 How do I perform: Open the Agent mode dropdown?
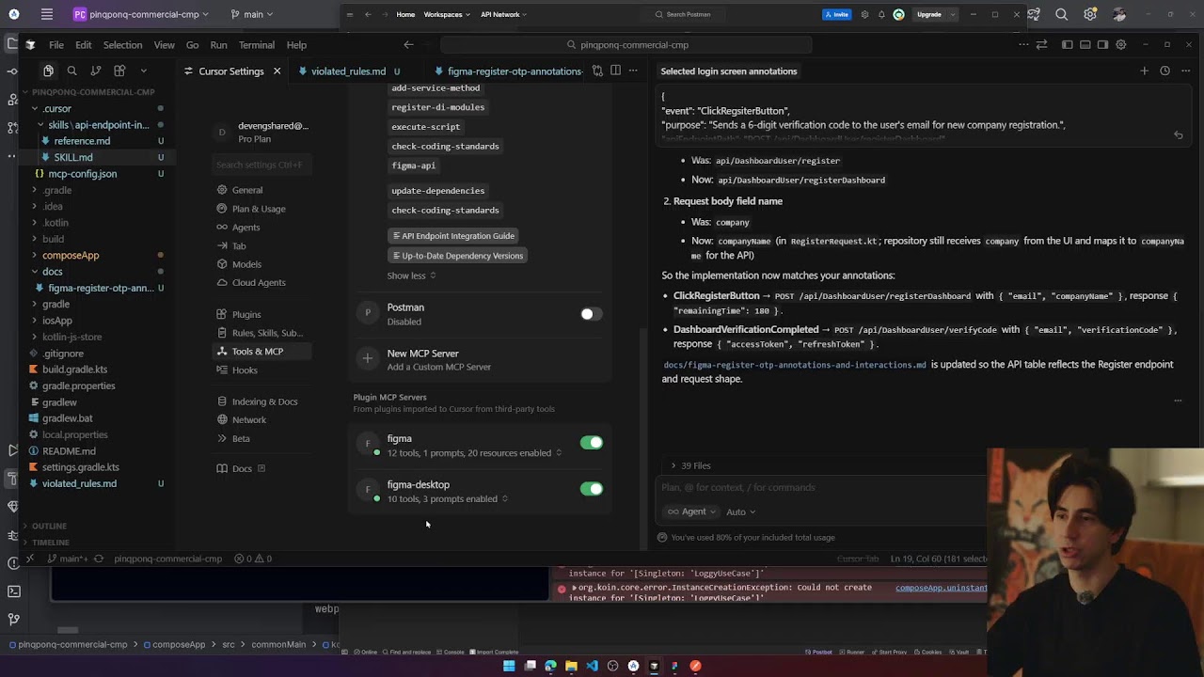click(x=691, y=512)
